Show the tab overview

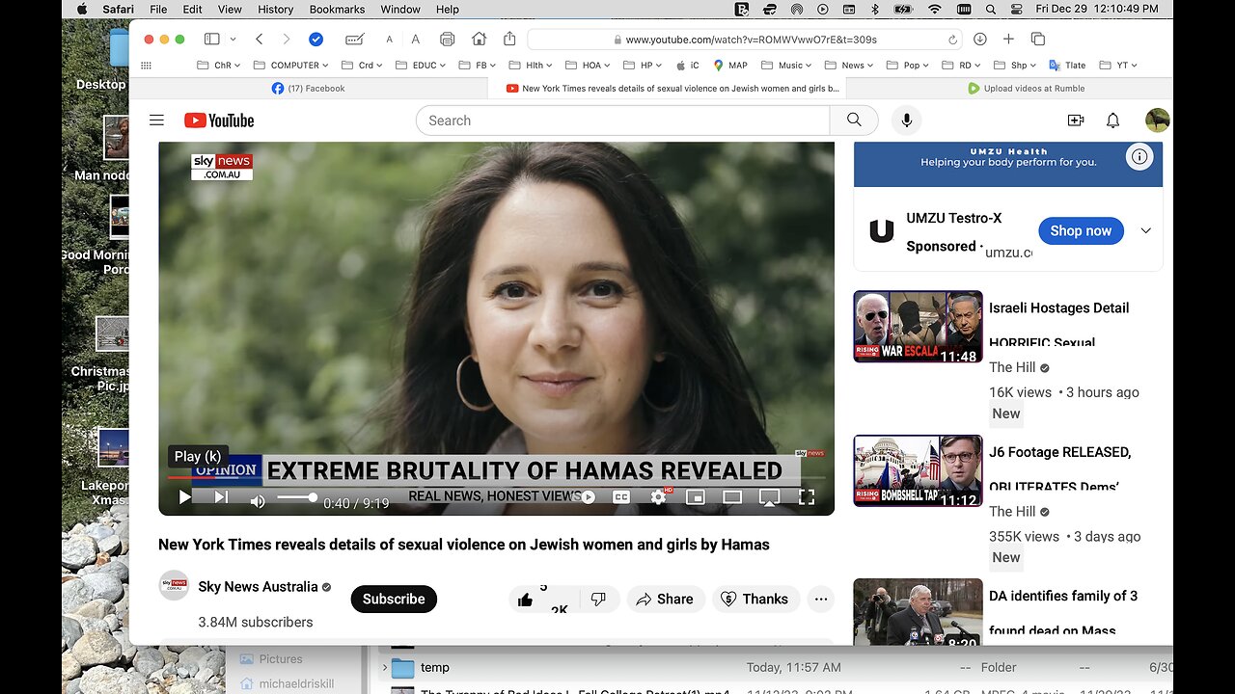point(1038,40)
